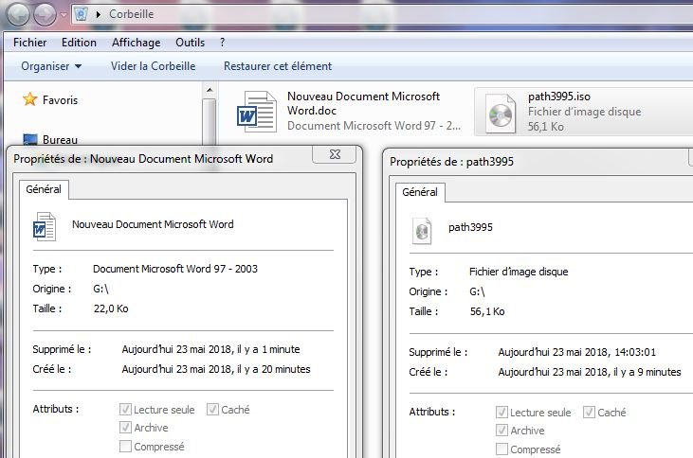This screenshot has width=693, height=458.
Task: Close the Word document properties dialog
Action: 335,155
